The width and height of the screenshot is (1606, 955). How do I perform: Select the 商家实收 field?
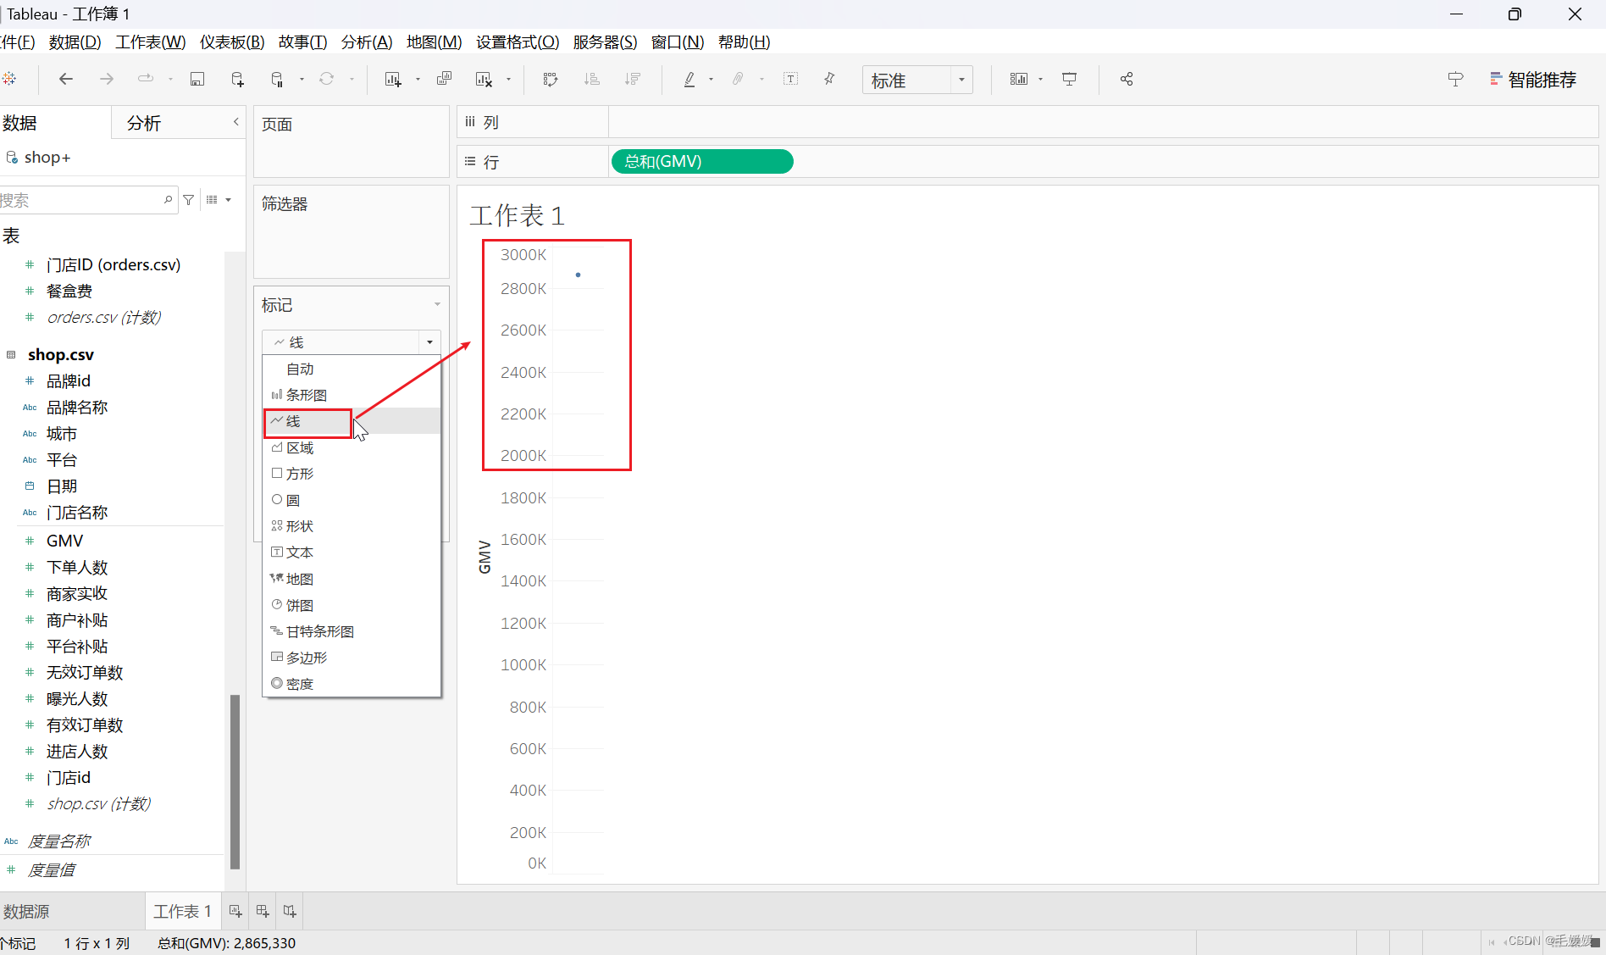point(76,593)
